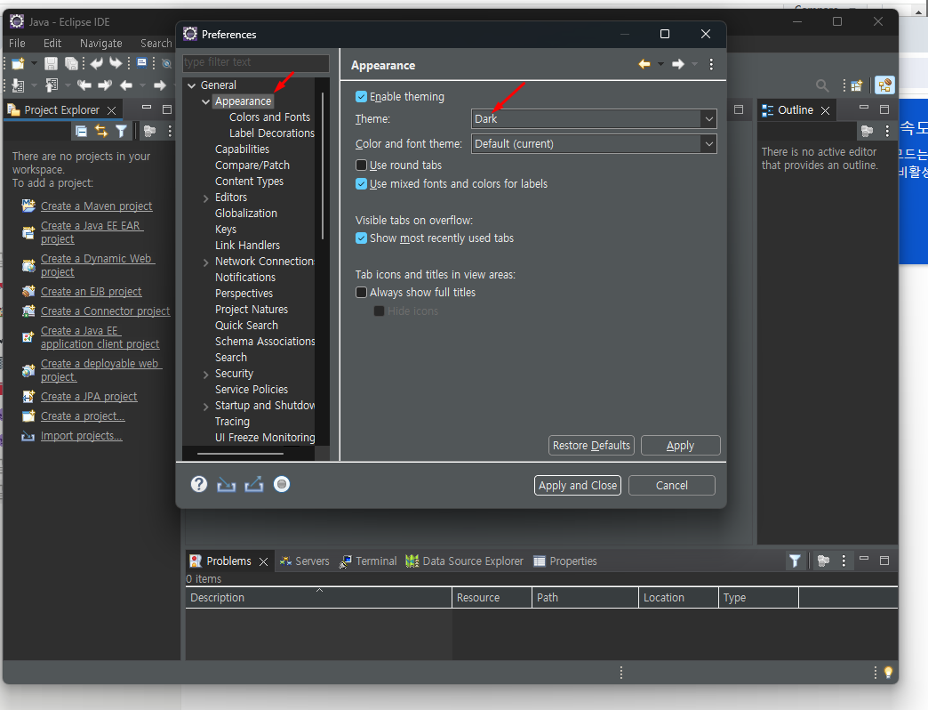Select Keys in preferences tree

click(226, 230)
